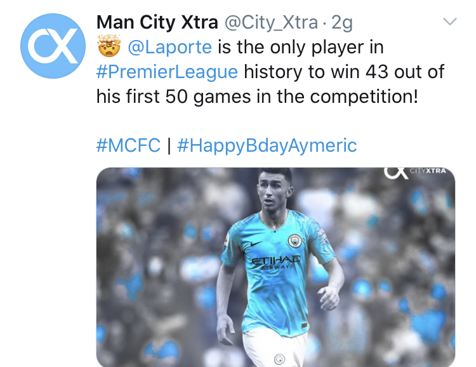Screen dimensions: 476x367
Task: Click the CityXtra watermark logo on photo
Action: pyautogui.click(x=414, y=173)
